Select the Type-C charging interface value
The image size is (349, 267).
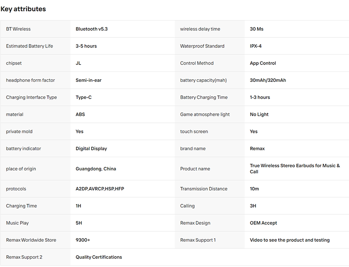point(83,98)
